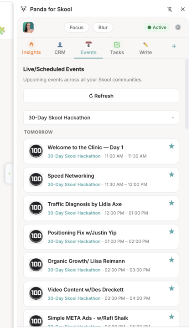Open Simple META Ads - w/Rafi Shaik title
The image size is (192, 328).
tap(88, 318)
